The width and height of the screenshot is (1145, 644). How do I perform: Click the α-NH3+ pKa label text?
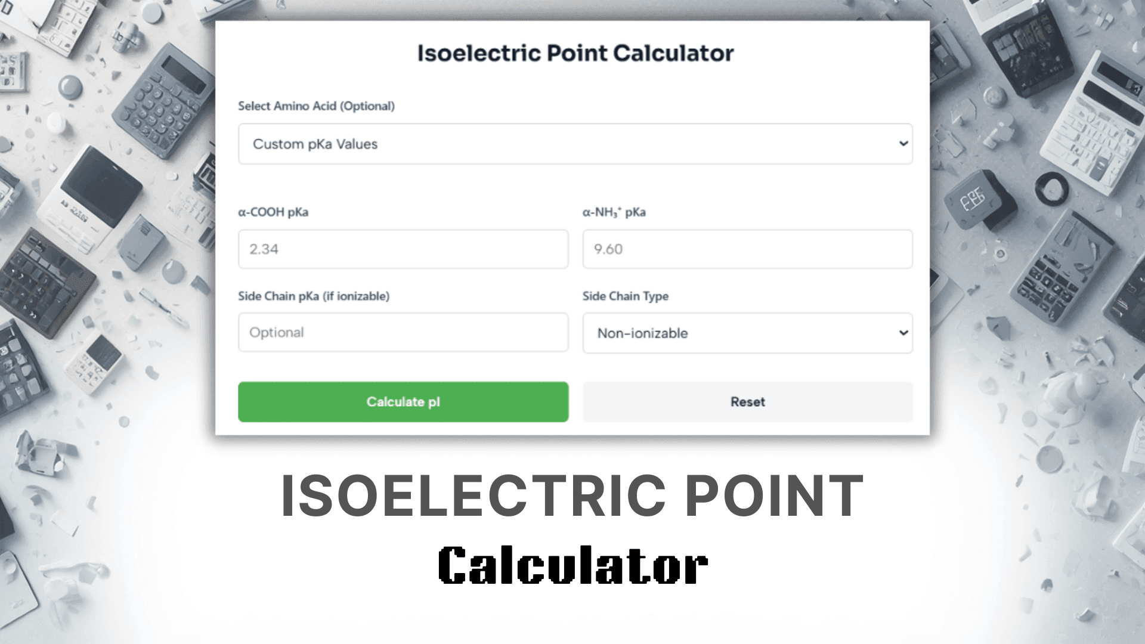point(615,212)
